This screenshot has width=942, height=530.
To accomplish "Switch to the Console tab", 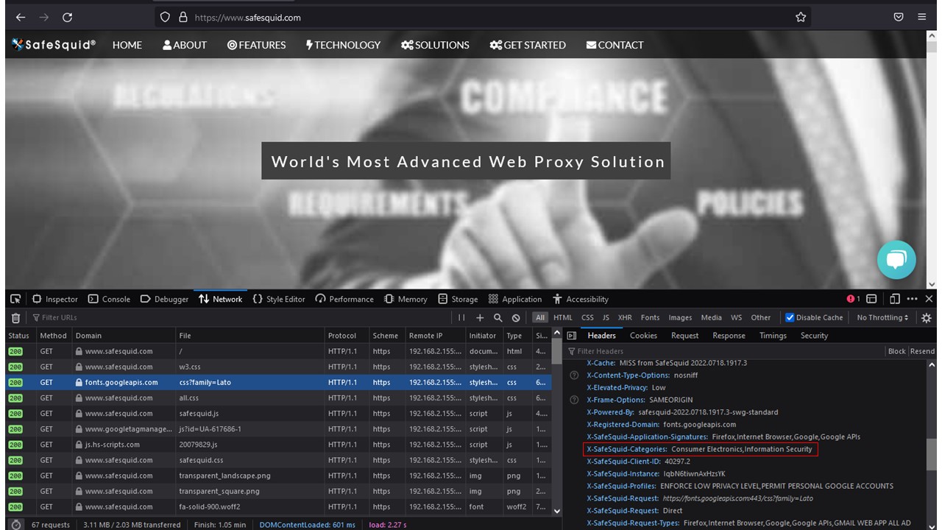I will click(x=109, y=299).
